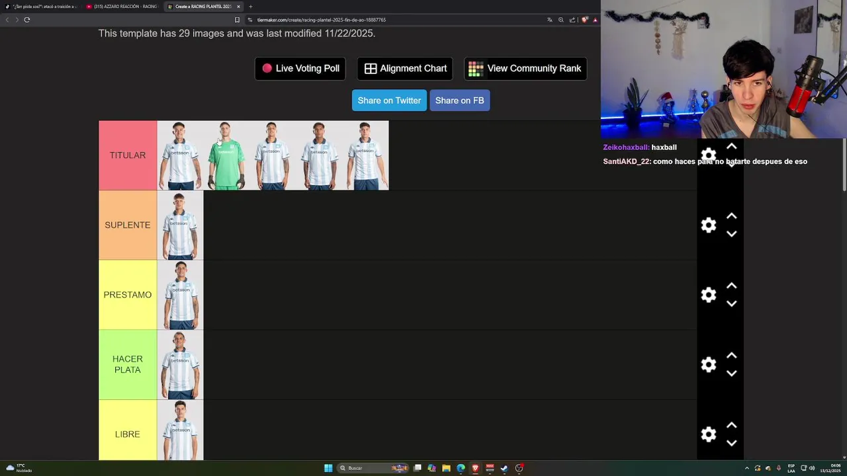847x476 pixels.
Task: Start a Live Voting Poll
Action: 300,68
